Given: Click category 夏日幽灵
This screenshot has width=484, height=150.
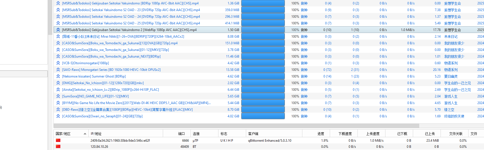Looking at the screenshot, I should (451, 76).
